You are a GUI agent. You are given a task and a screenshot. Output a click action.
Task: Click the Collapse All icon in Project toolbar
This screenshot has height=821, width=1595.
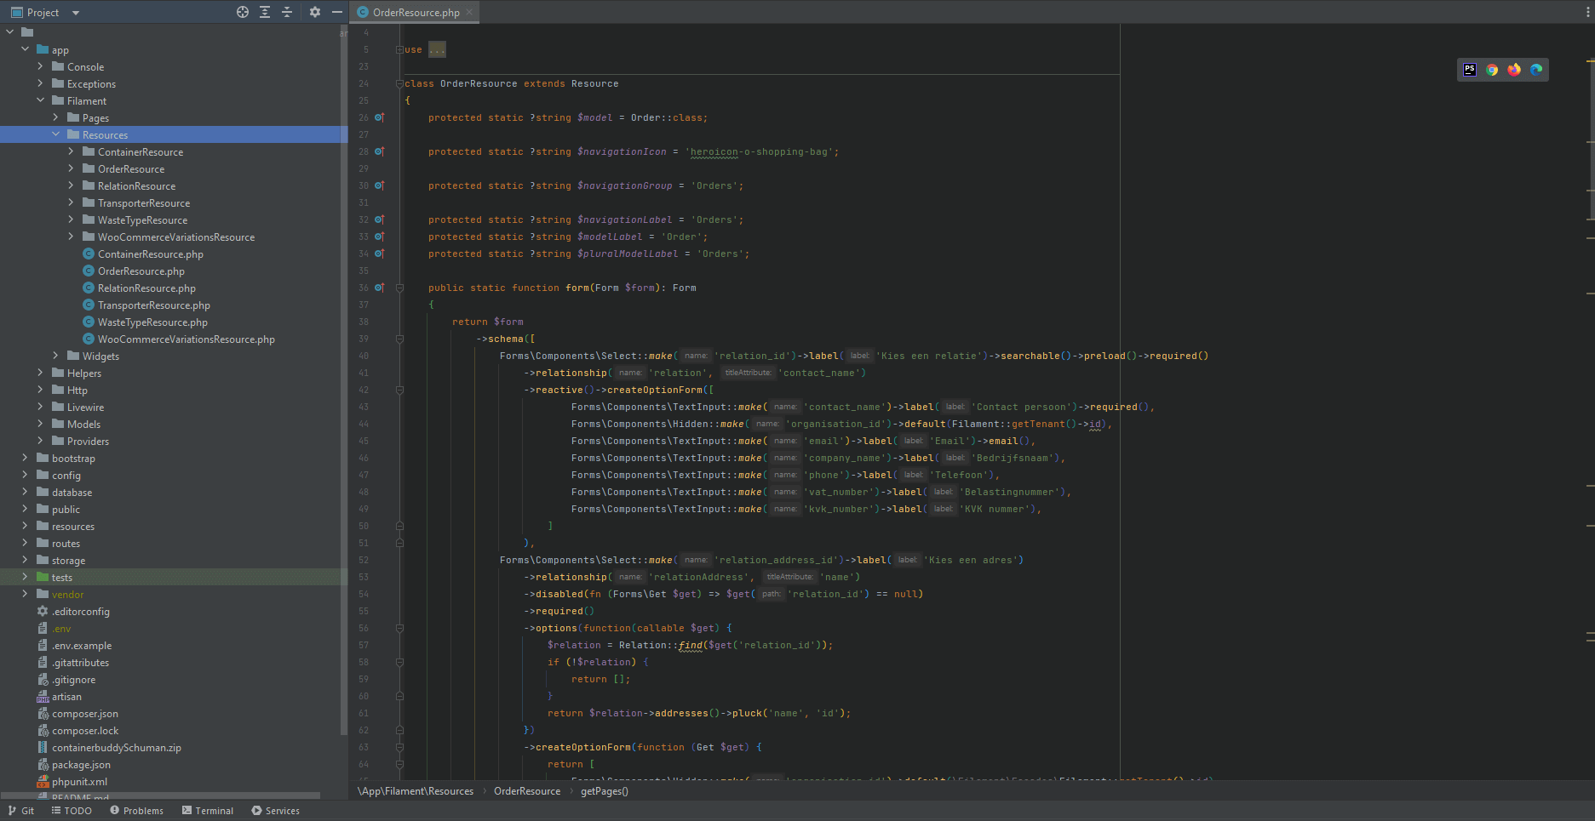coord(287,12)
